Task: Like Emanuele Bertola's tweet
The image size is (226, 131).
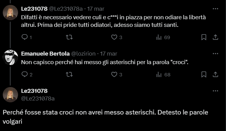Action: (114, 74)
